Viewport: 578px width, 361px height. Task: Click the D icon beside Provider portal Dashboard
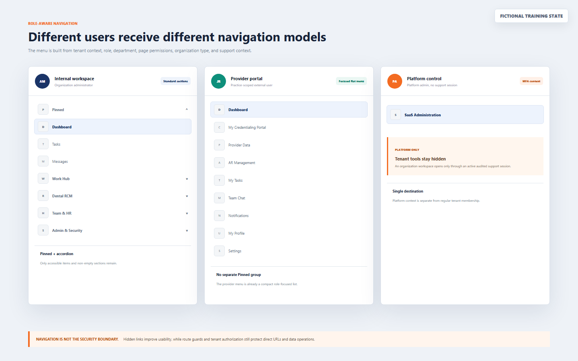(x=219, y=110)
